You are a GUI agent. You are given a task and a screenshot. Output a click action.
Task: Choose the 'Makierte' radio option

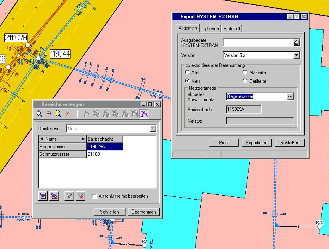click(245, 73)
